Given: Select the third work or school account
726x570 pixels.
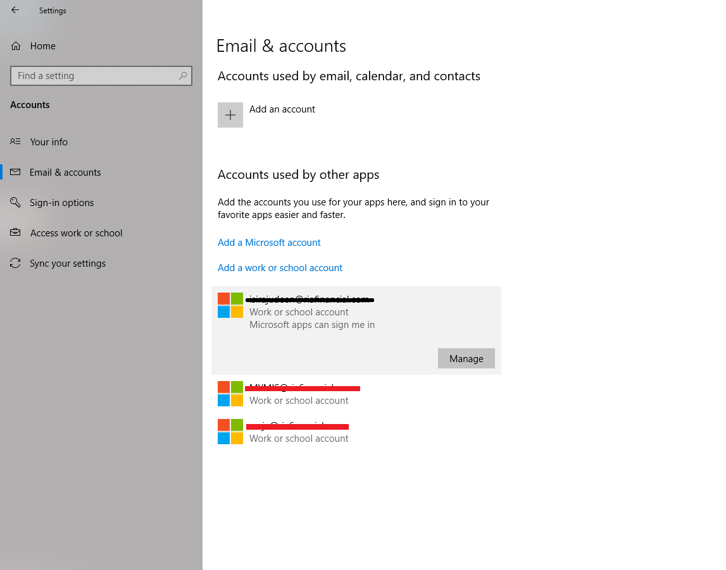Looking at the screenshot, I should [356, 432].
